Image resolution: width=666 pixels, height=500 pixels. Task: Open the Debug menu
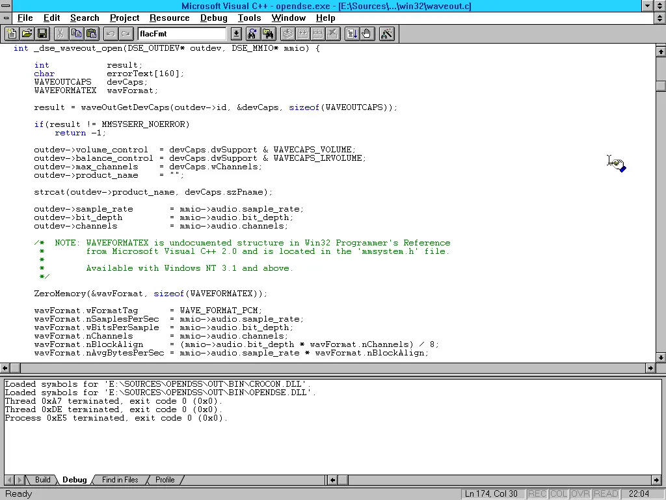coord(213,18)
